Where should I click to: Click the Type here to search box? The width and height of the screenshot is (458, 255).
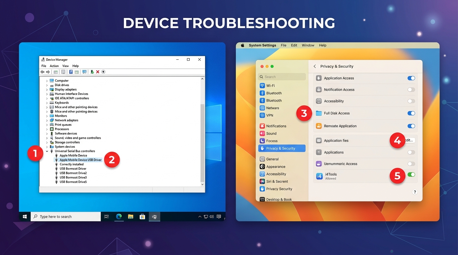(x=66, y=216)
